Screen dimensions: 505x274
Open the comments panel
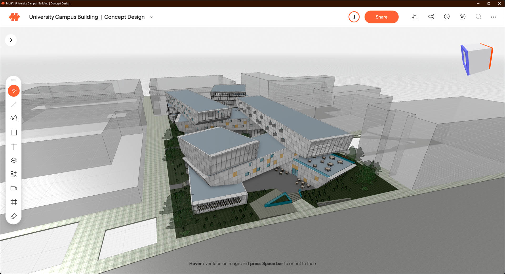462,17
